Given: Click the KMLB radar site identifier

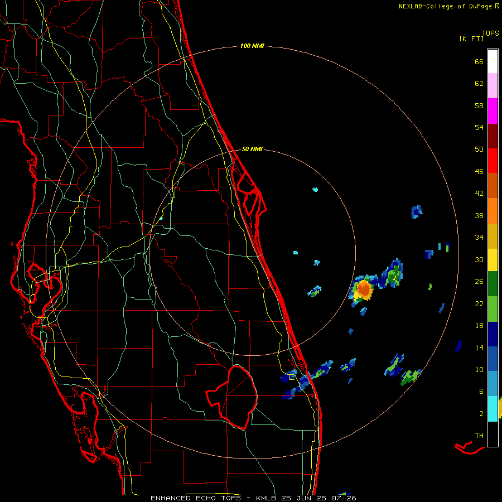Looking at the screenshot, I should (267, 498).
